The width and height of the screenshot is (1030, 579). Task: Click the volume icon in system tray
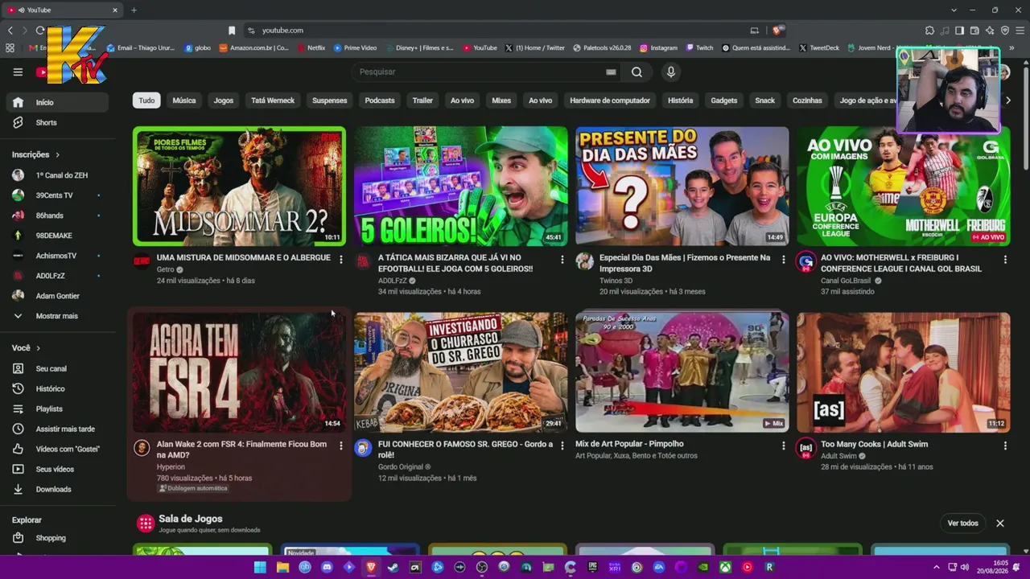(965, 567)
